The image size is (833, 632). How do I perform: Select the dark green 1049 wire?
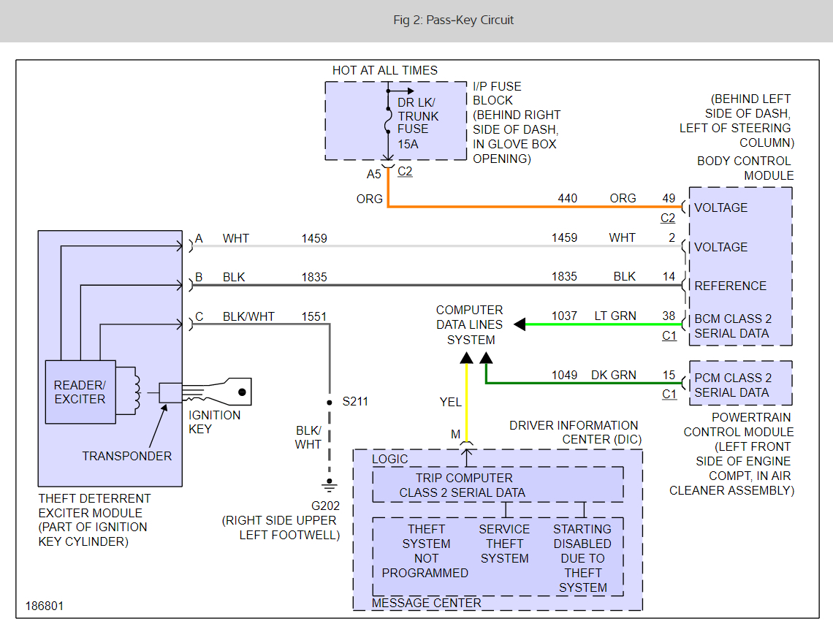(585, 383)
